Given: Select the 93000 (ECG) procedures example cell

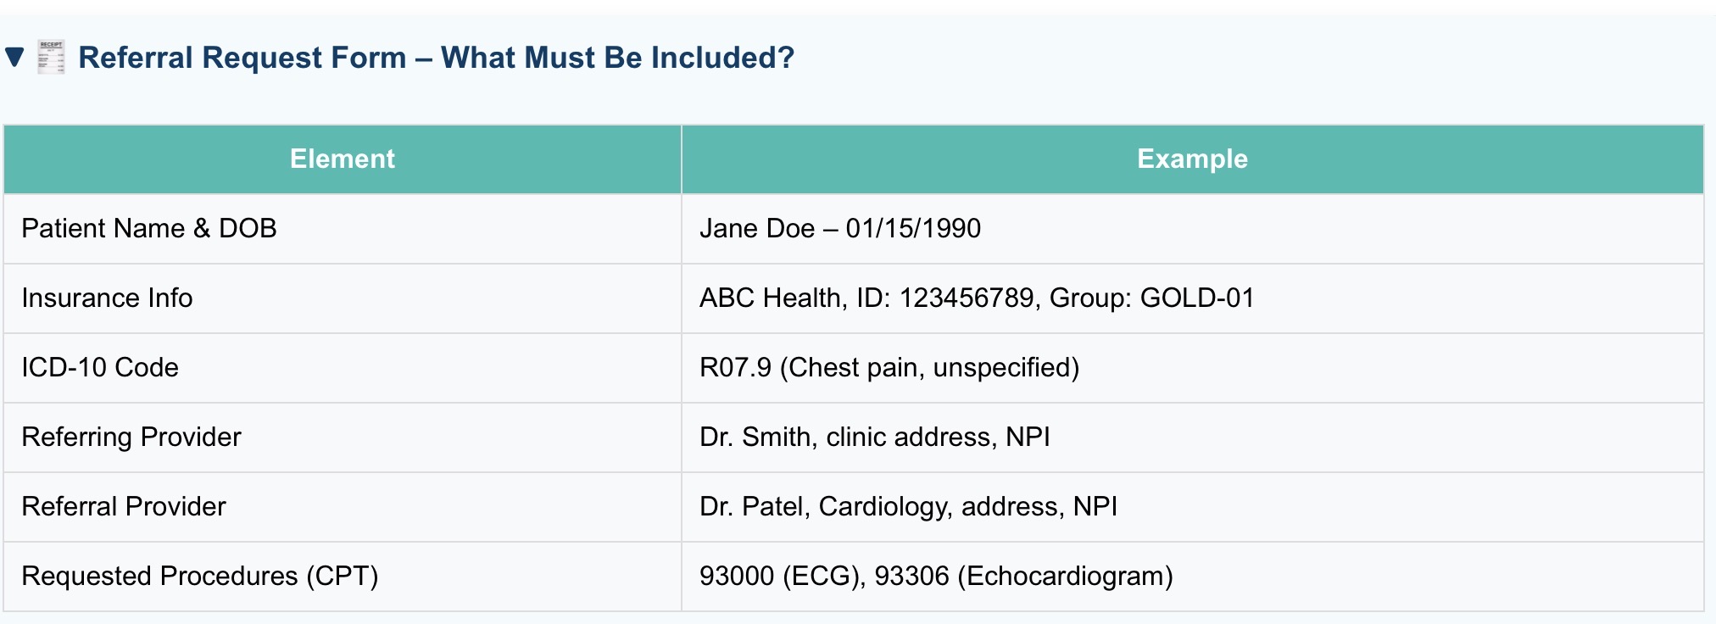Looking at the screenshot, I should pos(1192,577).
